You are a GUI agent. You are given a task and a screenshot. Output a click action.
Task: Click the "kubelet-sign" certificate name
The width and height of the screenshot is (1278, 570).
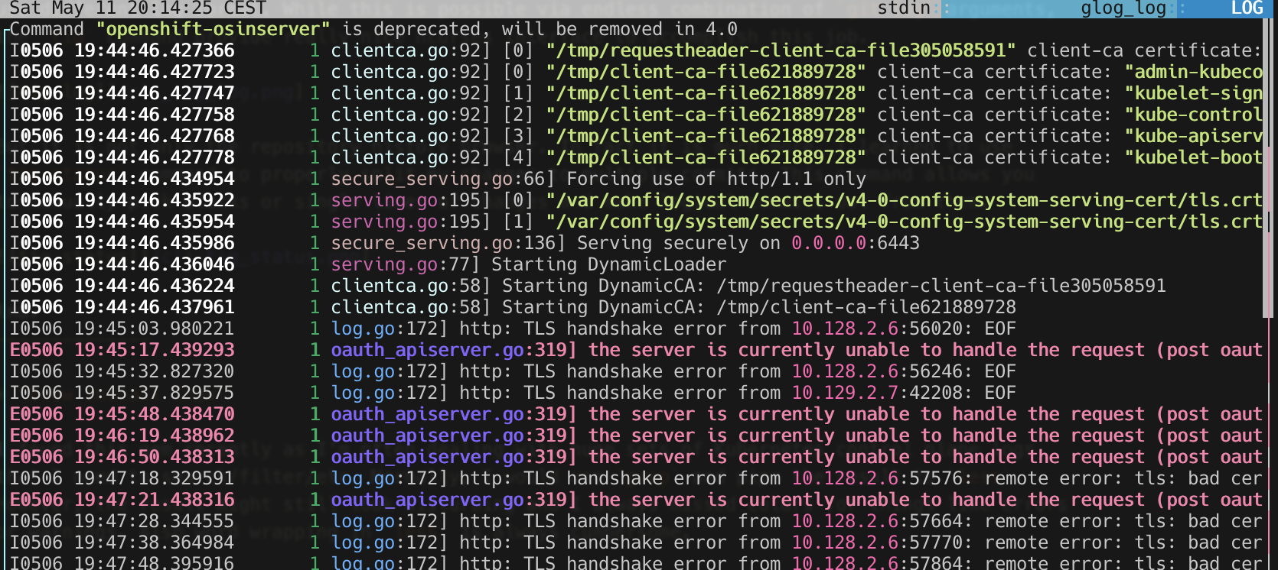point(1193,93)
